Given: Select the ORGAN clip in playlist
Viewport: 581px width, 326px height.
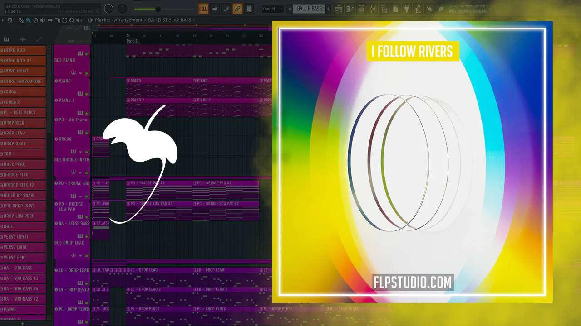Looking at the screenshot, I should (x=101, y=146).
